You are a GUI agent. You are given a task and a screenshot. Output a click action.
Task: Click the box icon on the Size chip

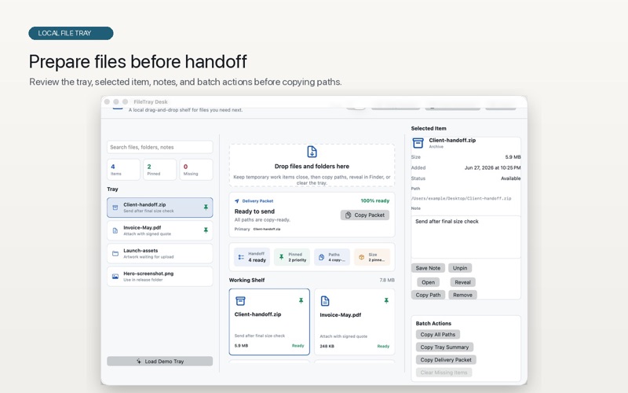coord(361,257)
